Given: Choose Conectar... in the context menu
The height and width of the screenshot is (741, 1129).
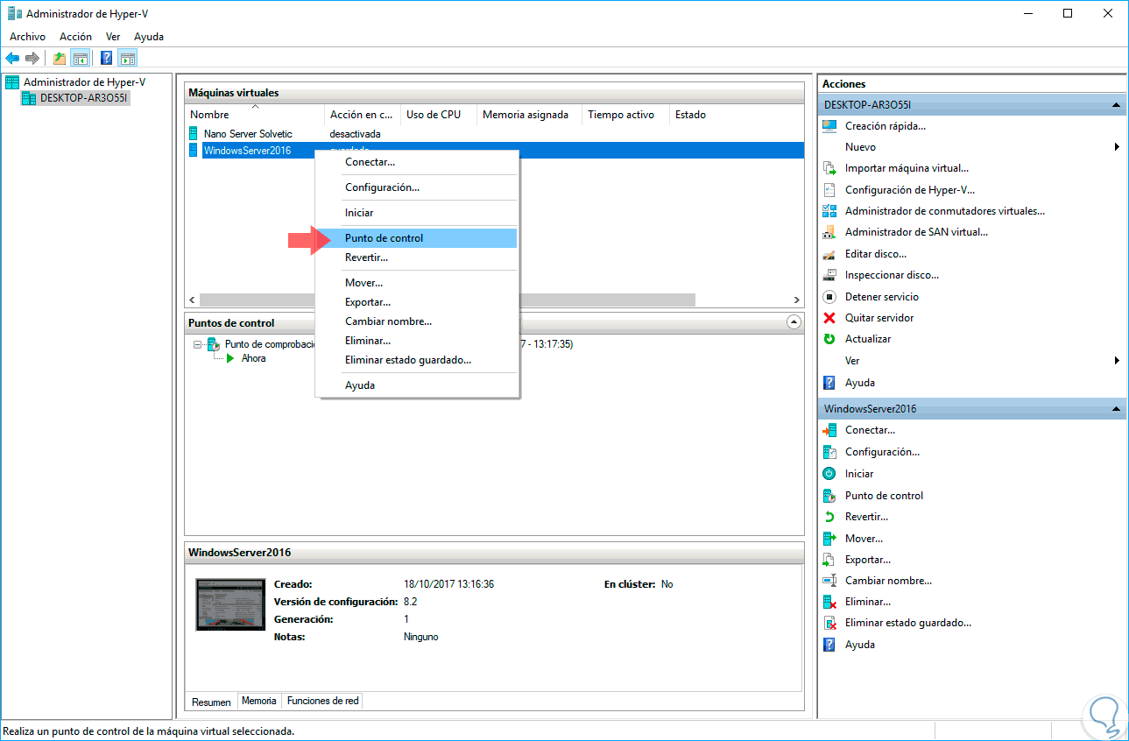Looking at the screenshot, I should (x=416, y=162).
